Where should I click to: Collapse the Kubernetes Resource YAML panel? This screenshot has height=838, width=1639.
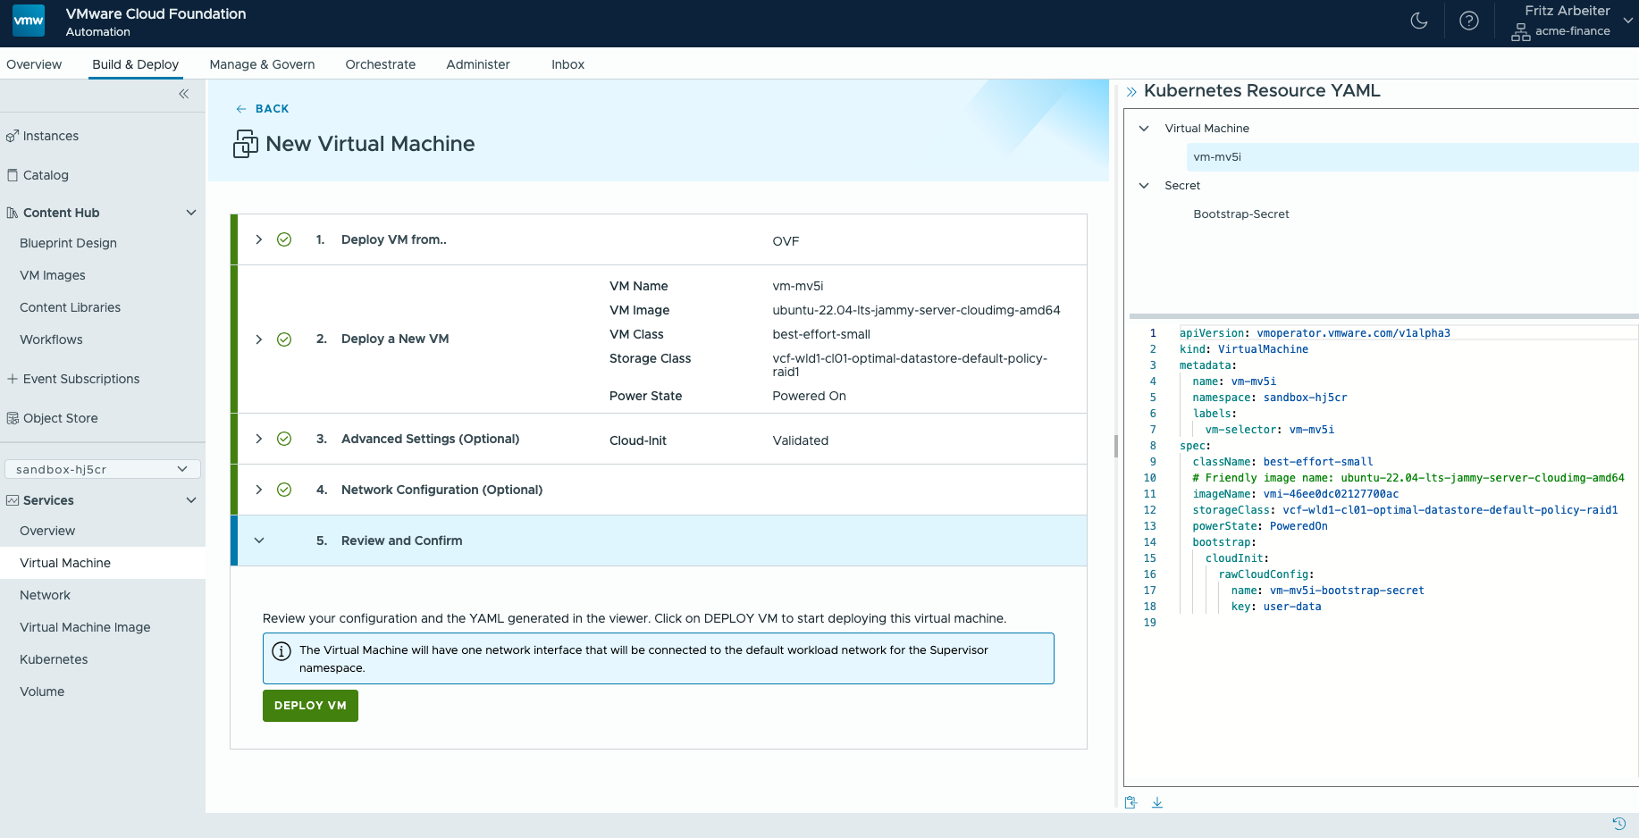point(1132,89)
